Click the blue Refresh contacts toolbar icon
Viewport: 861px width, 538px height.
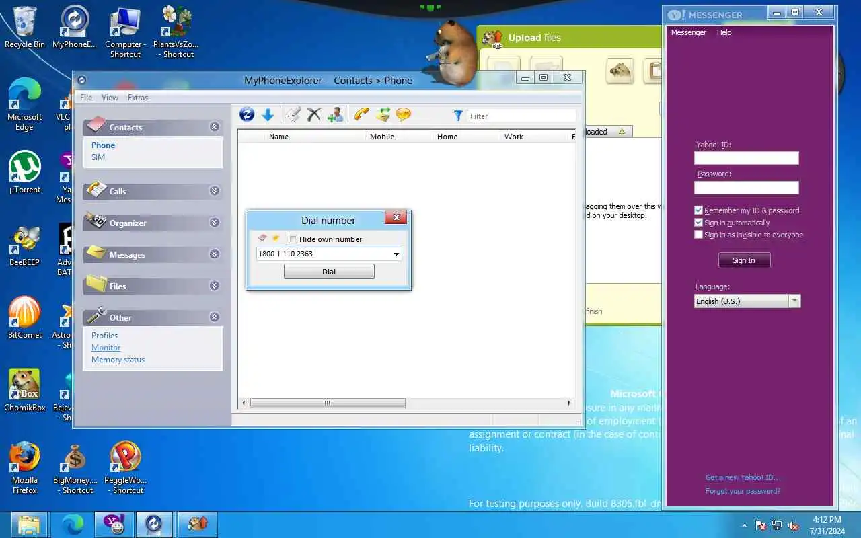(247, 115)
